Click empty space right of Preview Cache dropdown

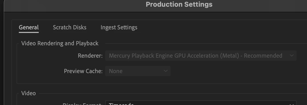[233, 71]
